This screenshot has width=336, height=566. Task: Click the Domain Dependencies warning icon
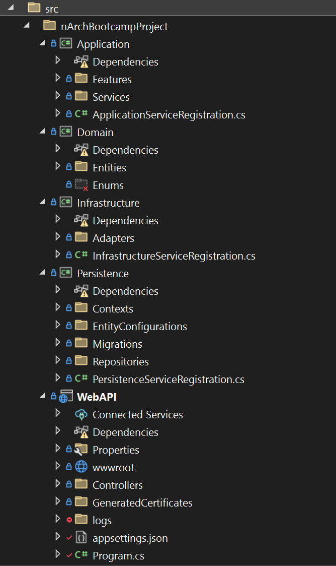81,150
